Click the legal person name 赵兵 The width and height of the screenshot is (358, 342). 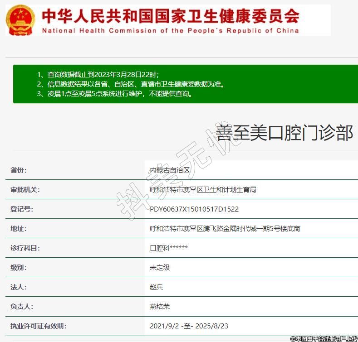(x=157, y=287)
